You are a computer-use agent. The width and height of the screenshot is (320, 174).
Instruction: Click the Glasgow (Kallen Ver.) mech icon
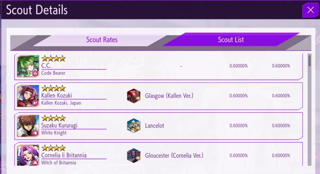pyautogui.click(x=134, y=96)
